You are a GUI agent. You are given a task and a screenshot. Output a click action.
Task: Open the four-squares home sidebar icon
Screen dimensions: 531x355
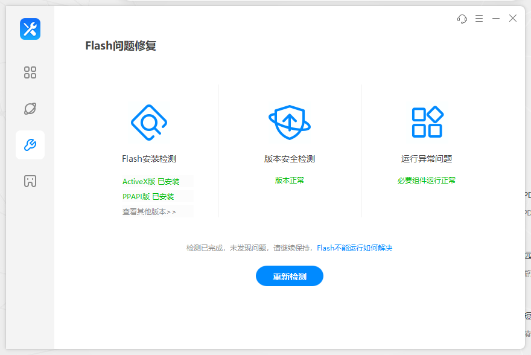click(30, 72)
